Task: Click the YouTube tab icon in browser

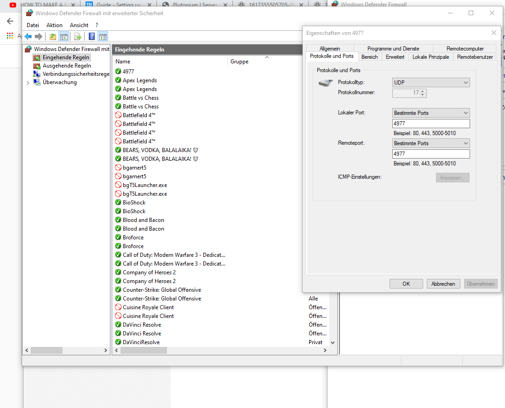Action: [13, 5]
